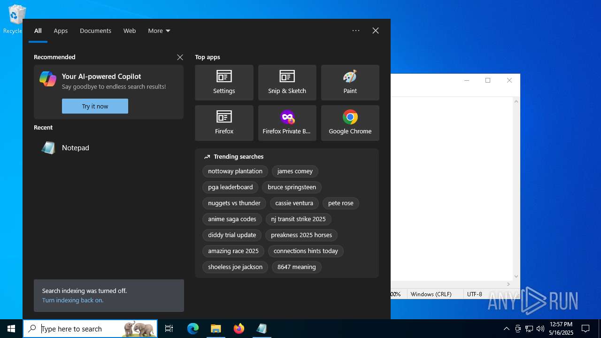Switch to Documents search tab
Screen dimensions: 601x338
click(x=95, y=31)
